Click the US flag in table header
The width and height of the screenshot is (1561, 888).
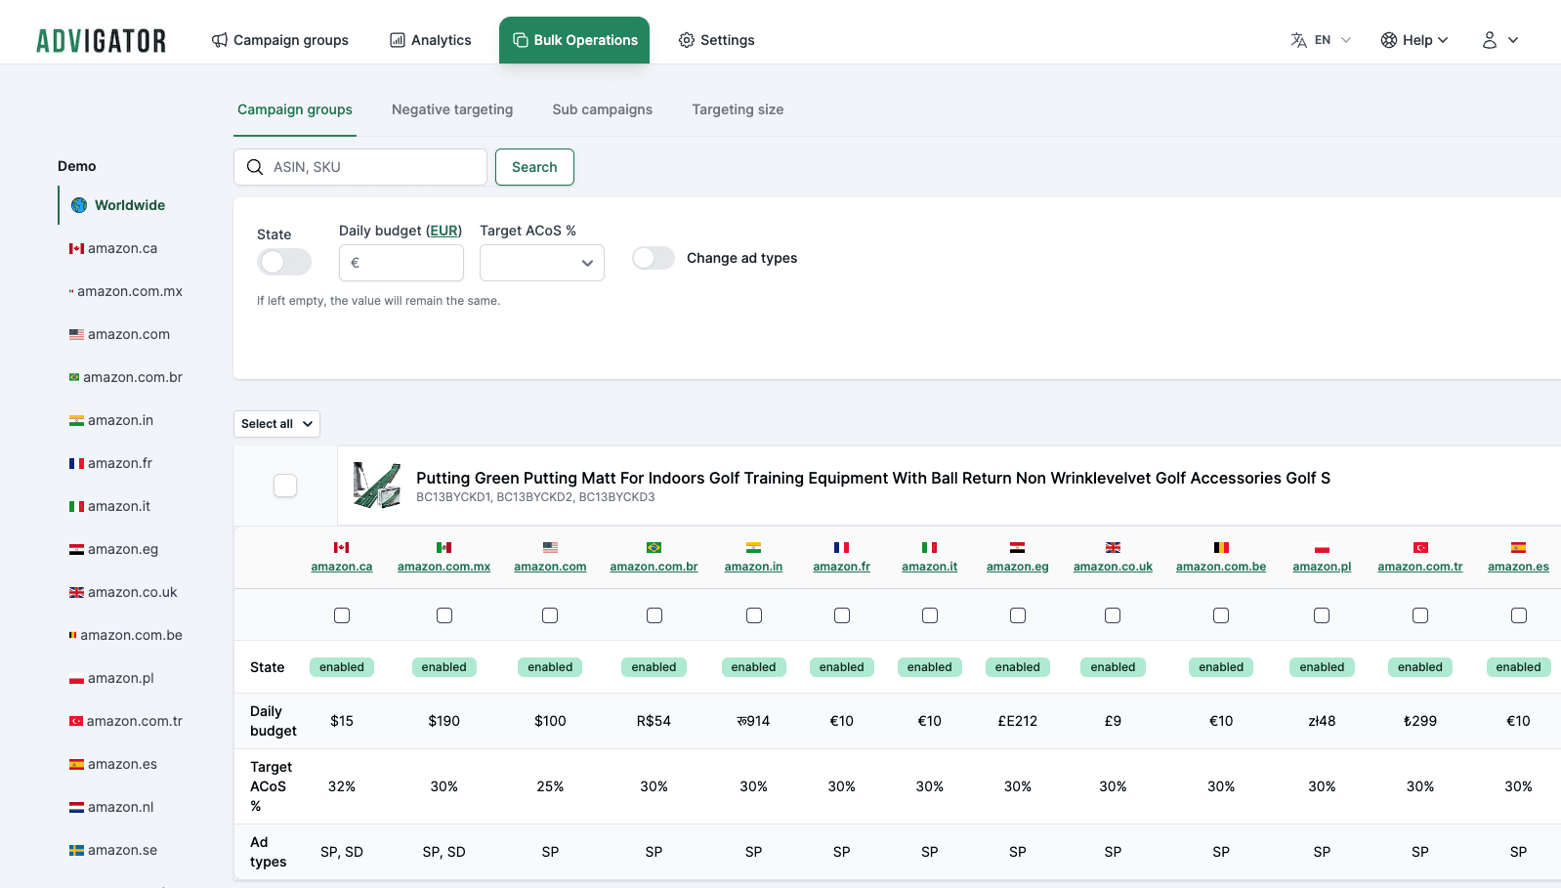point(550,548)
